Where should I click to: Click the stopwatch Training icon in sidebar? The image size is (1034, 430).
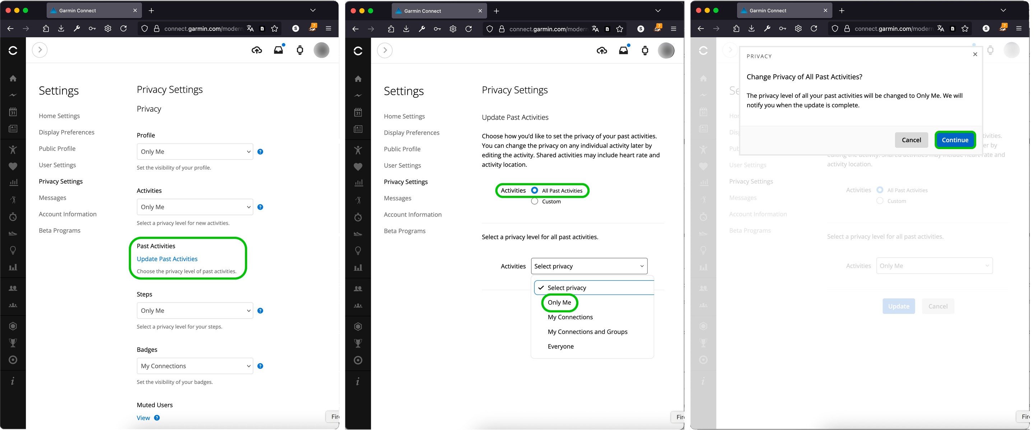coord(13,217)
